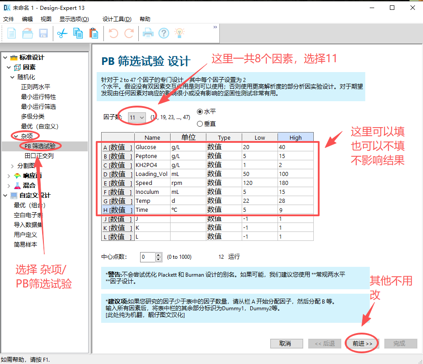
Task: Open the 因子数 dropdown
Action: point(137,116)
